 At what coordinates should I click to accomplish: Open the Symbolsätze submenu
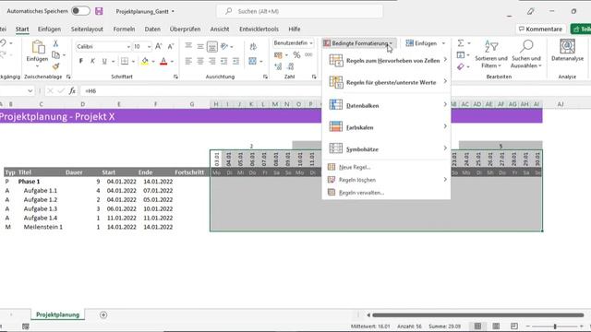387,149
